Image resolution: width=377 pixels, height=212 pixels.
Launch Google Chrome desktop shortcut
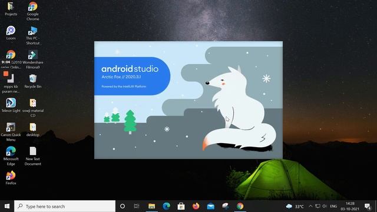tap(33, 11)
